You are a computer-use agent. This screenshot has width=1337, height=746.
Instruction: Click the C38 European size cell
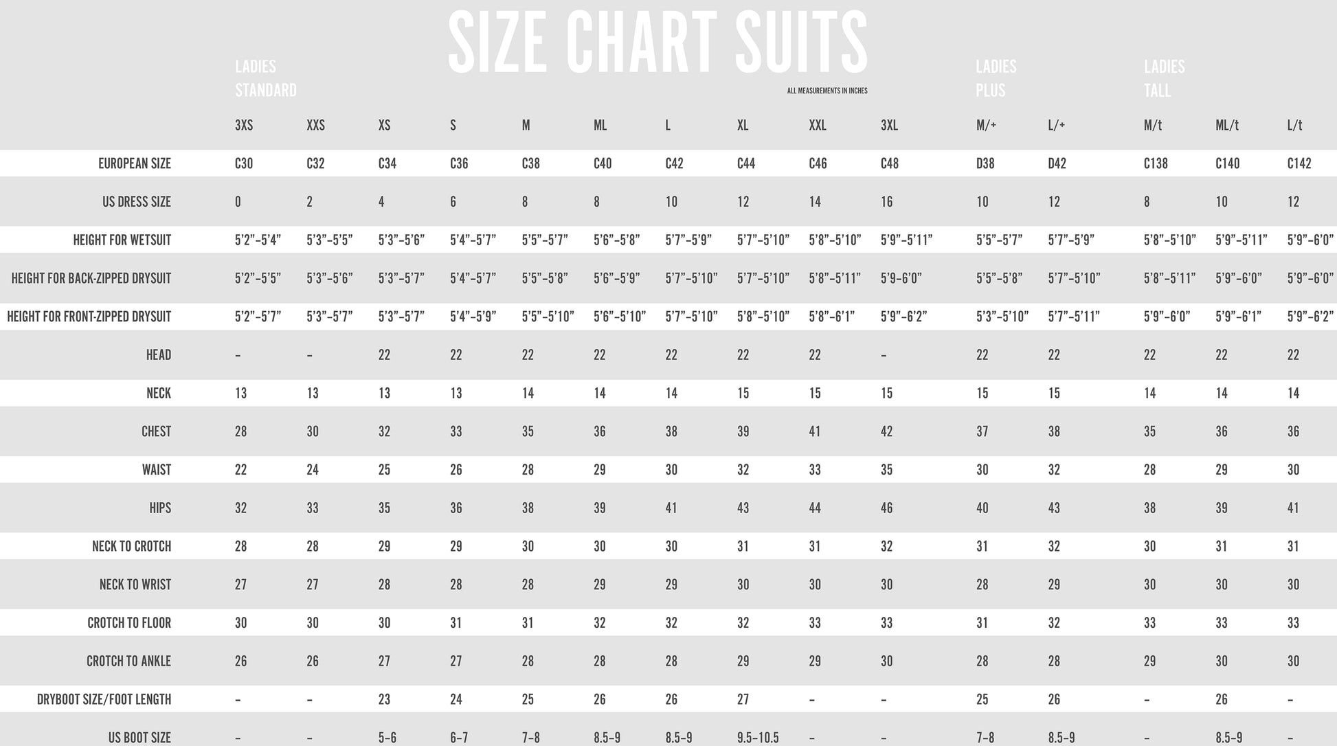pyautogui.click(x=530, y=163)
